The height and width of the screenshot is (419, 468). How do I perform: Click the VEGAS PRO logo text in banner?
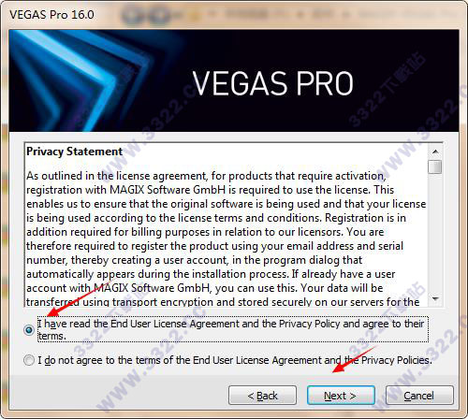272,83
